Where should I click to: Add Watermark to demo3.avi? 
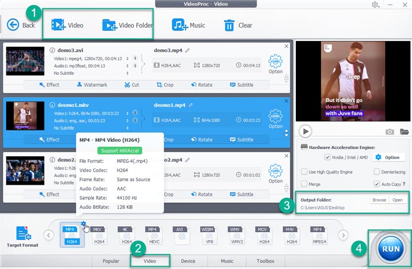click(x=92, y=85)
